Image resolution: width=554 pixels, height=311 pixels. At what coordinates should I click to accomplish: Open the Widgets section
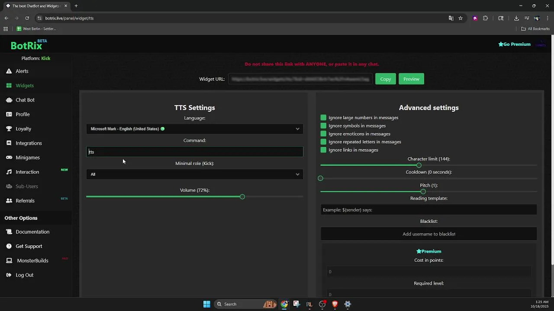25,86
